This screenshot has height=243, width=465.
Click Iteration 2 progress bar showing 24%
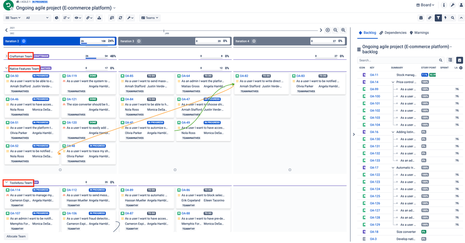[98, 41]
